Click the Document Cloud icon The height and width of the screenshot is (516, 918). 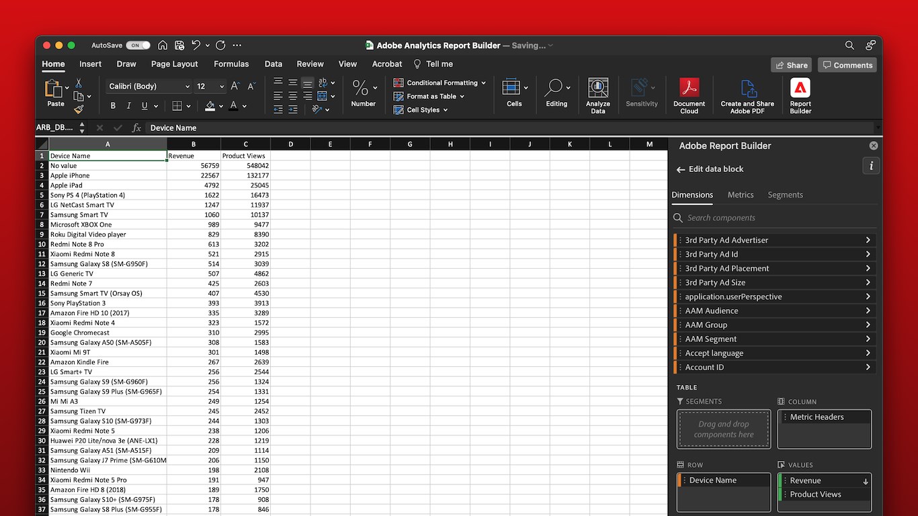click(x=689, y=95)
